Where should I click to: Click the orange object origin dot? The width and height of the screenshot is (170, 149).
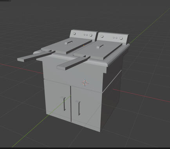[x=84, y=46]
